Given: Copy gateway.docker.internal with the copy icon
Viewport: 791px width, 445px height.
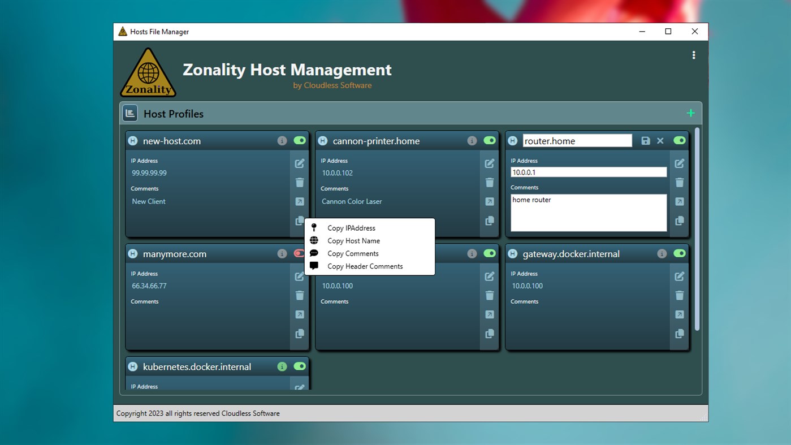Looking at the screenshot, I should (x=679, y=333).
